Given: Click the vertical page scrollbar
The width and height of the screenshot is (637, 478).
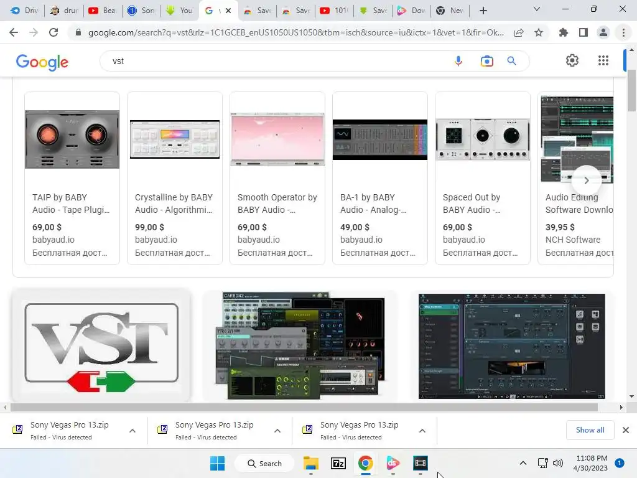Looking at the screenshot, I should 631,91.
